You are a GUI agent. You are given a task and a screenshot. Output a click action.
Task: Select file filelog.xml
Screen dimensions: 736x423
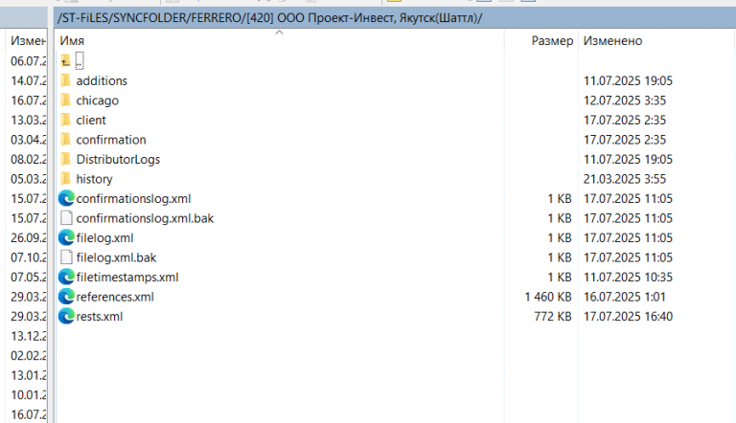[104, 238]
